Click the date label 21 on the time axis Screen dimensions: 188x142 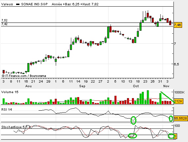coord(33,82)
